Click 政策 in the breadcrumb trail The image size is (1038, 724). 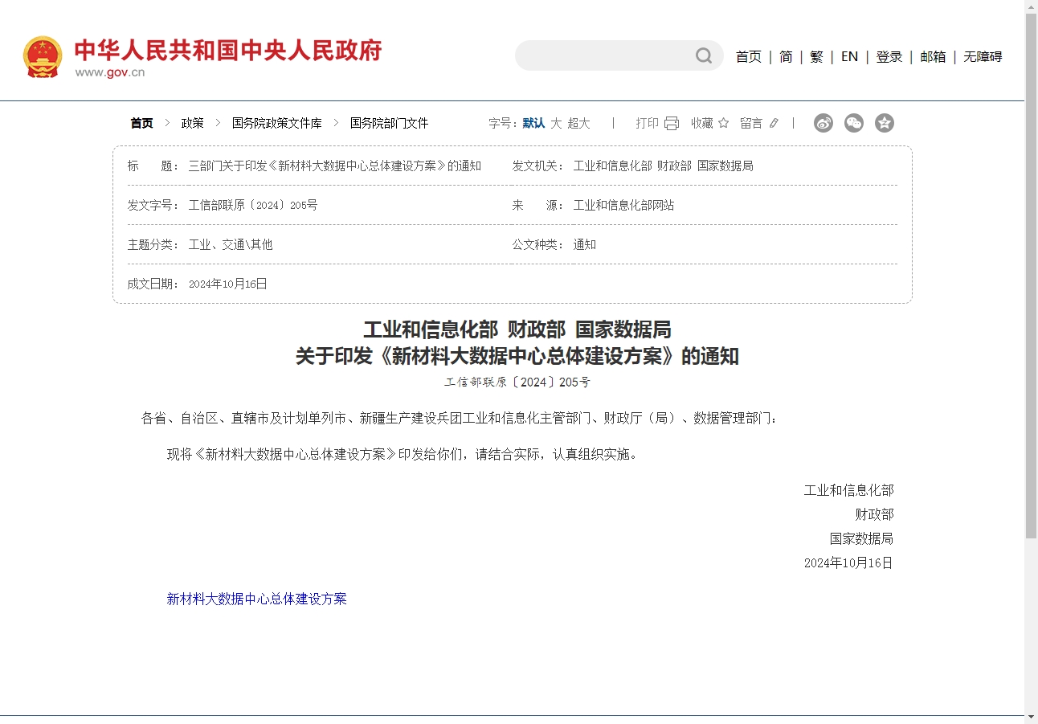(193, 122)
